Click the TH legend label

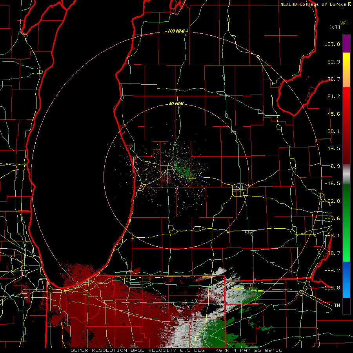click(337, 306)
